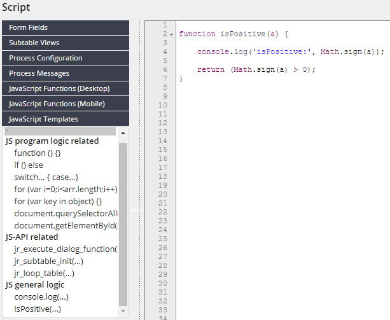This screenshot has height=320, width=390.
Task: Open the Process Messages section
Action: pos(66,73)
